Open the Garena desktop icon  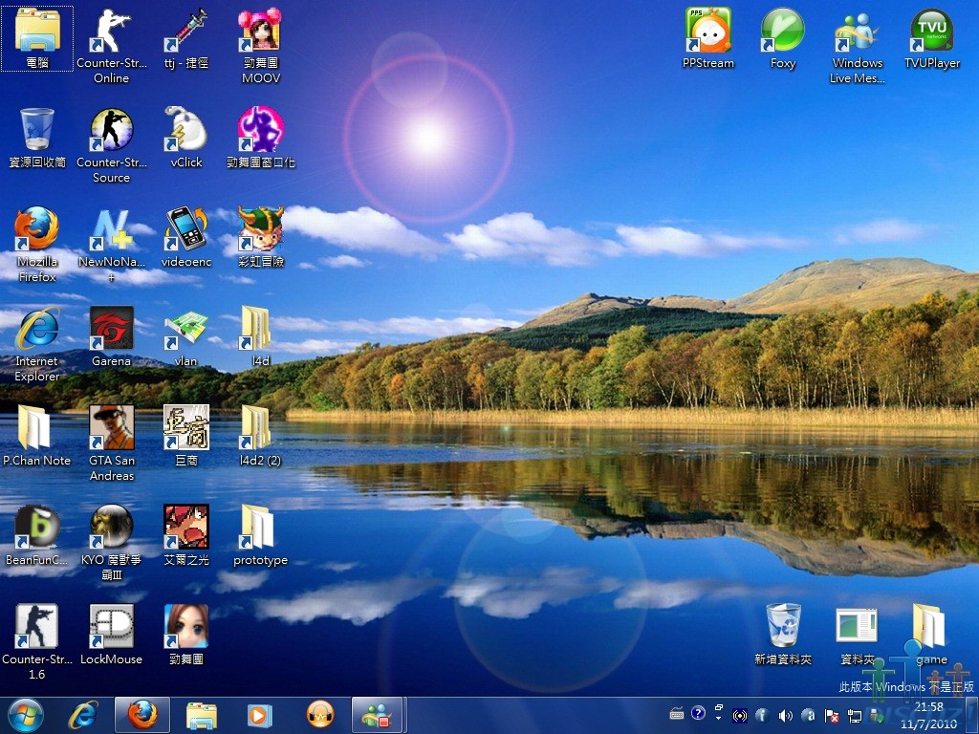click(x=111, y=330)
